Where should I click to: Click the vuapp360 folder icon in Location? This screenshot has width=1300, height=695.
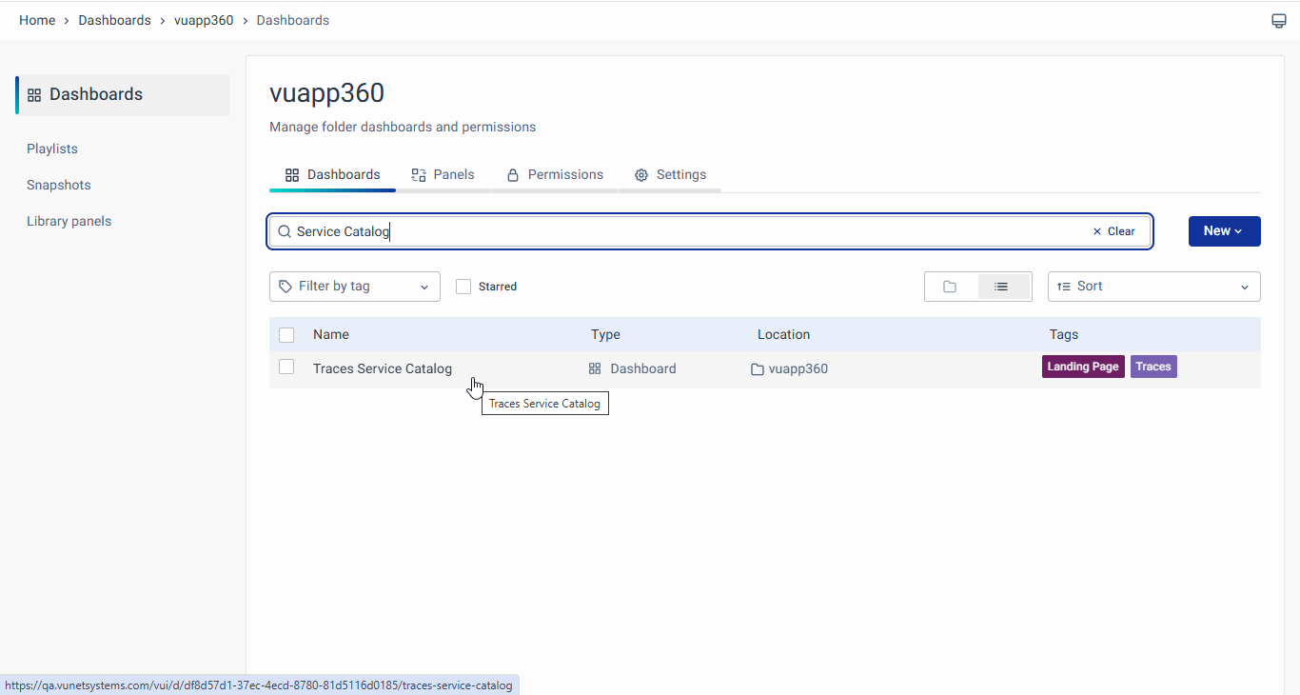coord(758,369)
